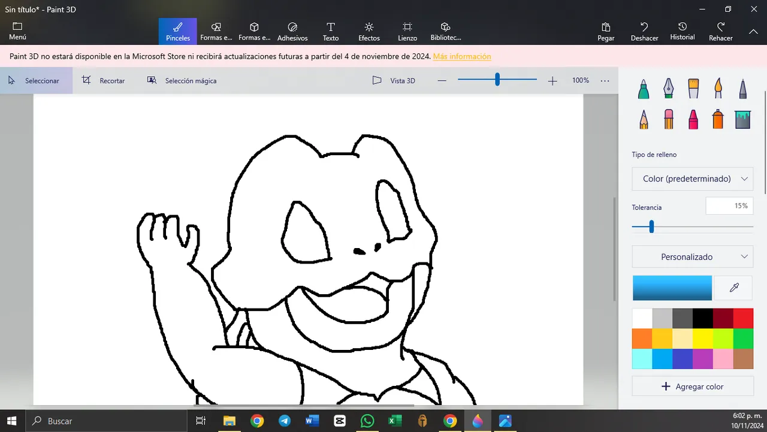Viewport: 767px width, 432px height.
Task: Switch to the Efectos tab
Action: pyautogui.click(x=369, y=32)
